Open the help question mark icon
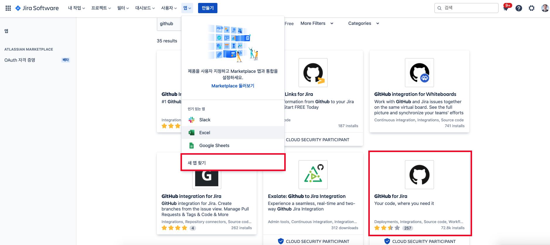 pyautogui.click(x=519, y=8)
